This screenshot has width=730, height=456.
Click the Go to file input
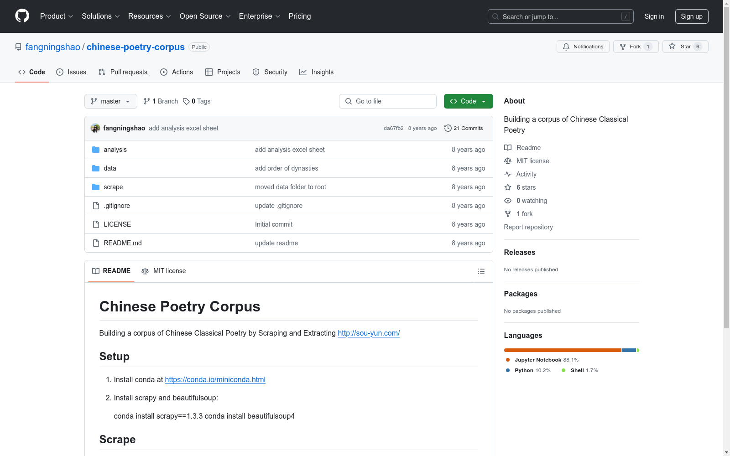[388, 101]
